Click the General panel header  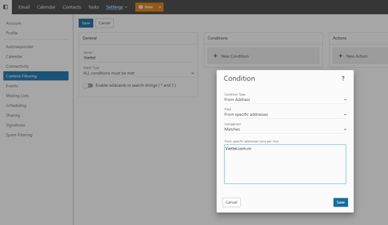point(138,38)
